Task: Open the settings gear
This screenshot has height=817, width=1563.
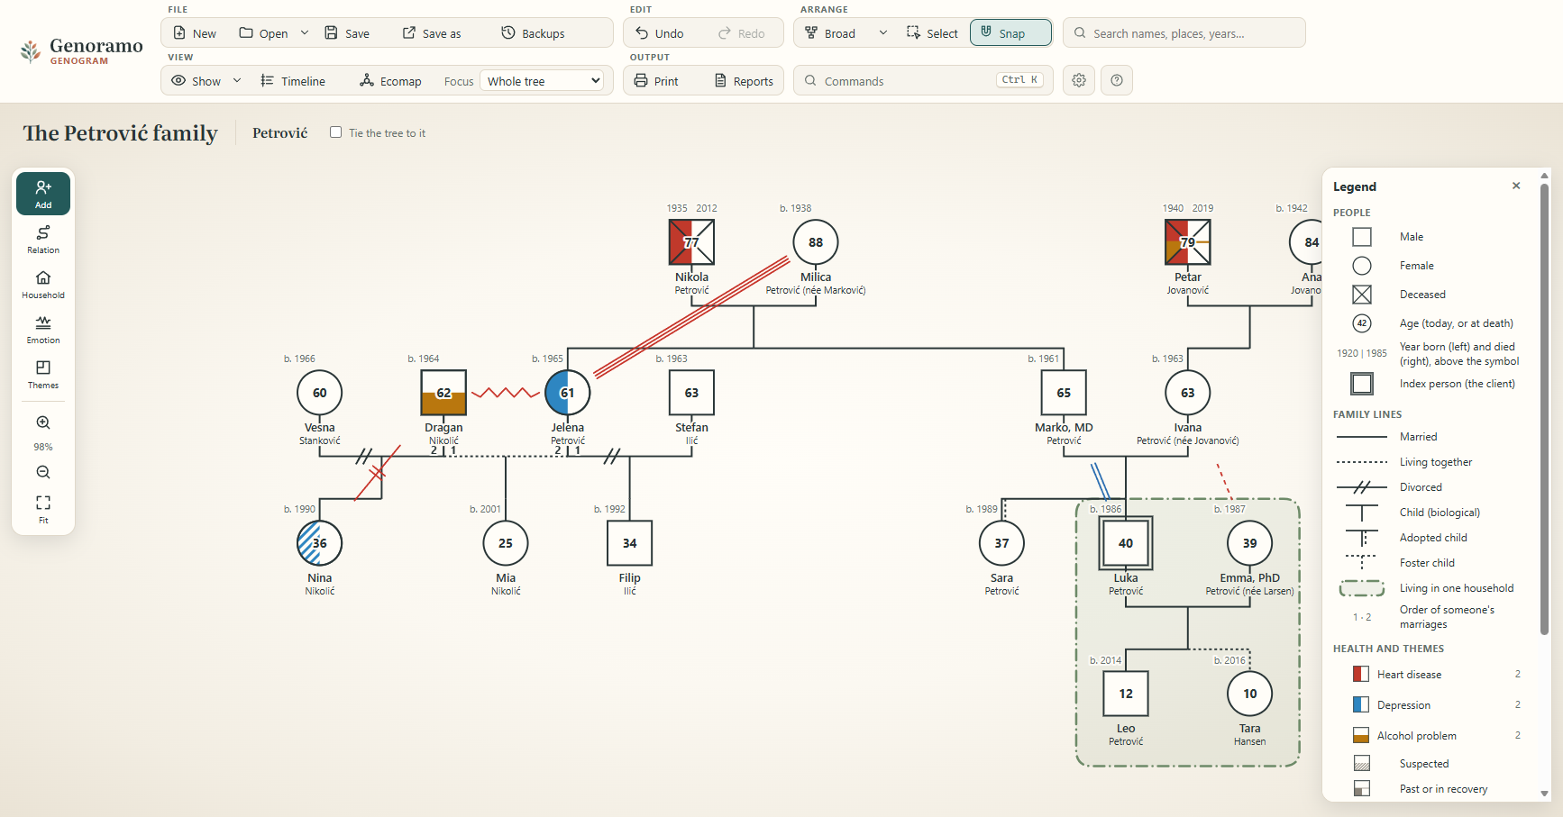Action: coord(1079,80)
